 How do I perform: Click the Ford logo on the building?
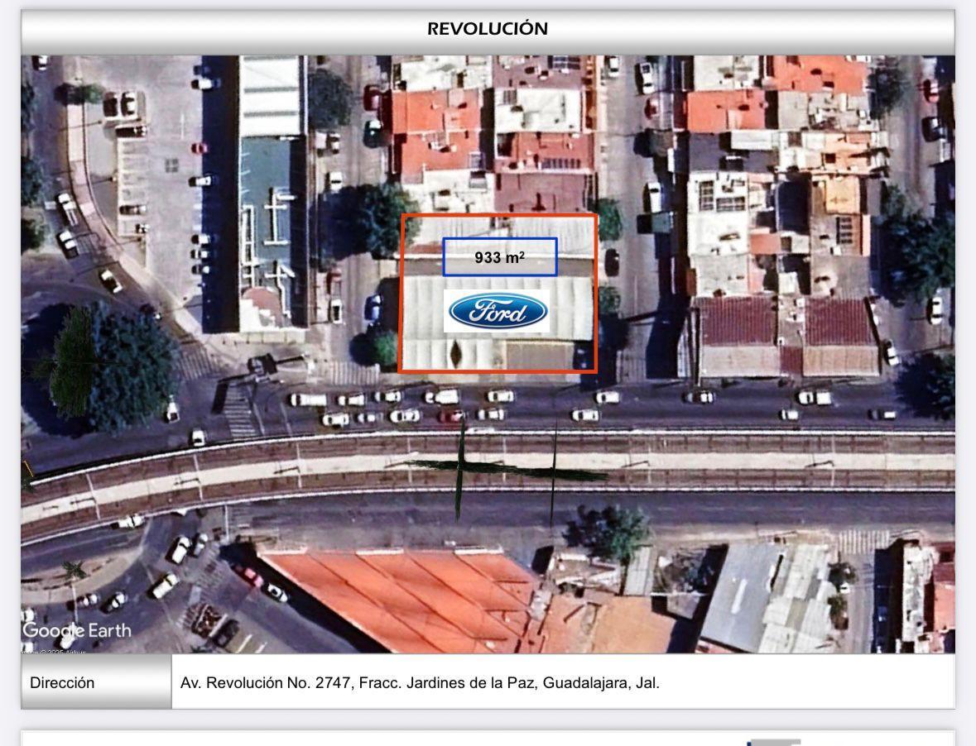(497, 311)
